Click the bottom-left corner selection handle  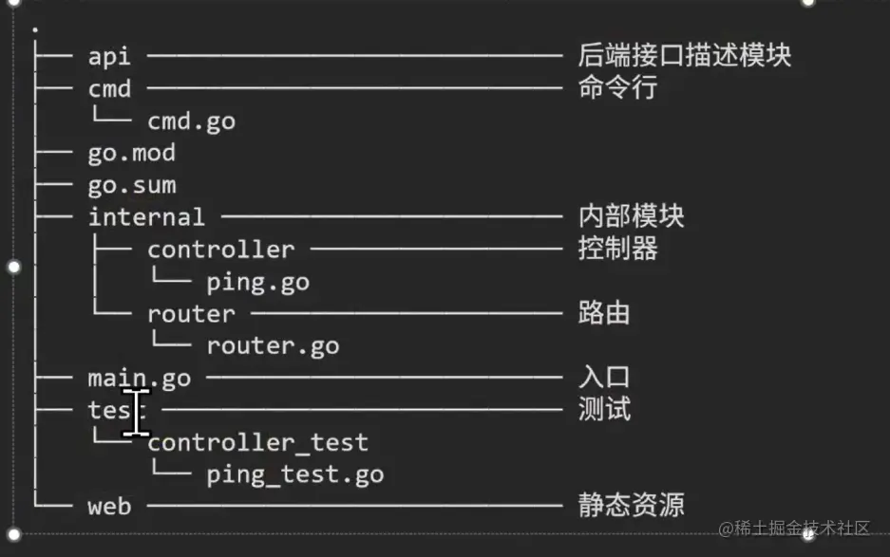tap(13, 533)
